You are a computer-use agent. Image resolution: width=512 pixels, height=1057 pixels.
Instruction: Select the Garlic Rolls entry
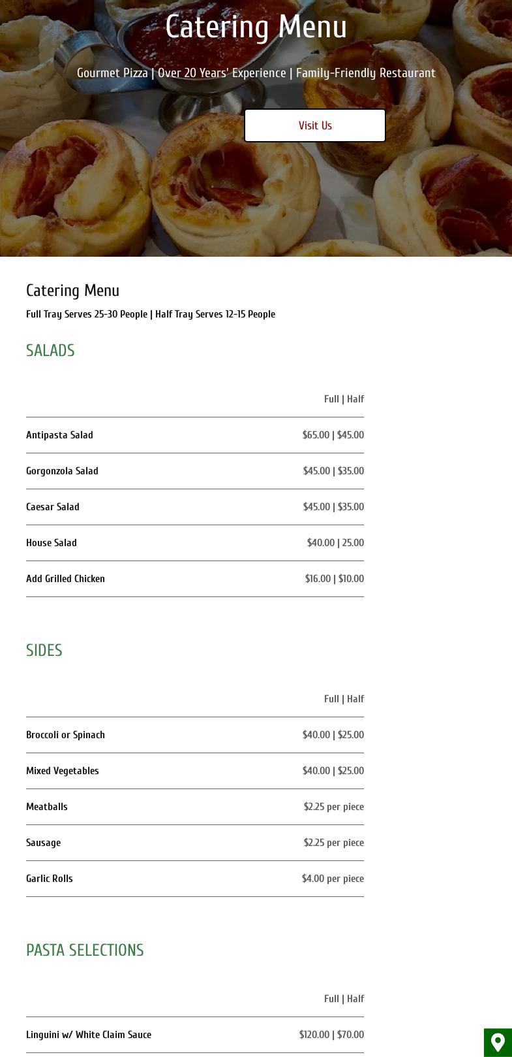pyautogui.click(x=50, y=879)
